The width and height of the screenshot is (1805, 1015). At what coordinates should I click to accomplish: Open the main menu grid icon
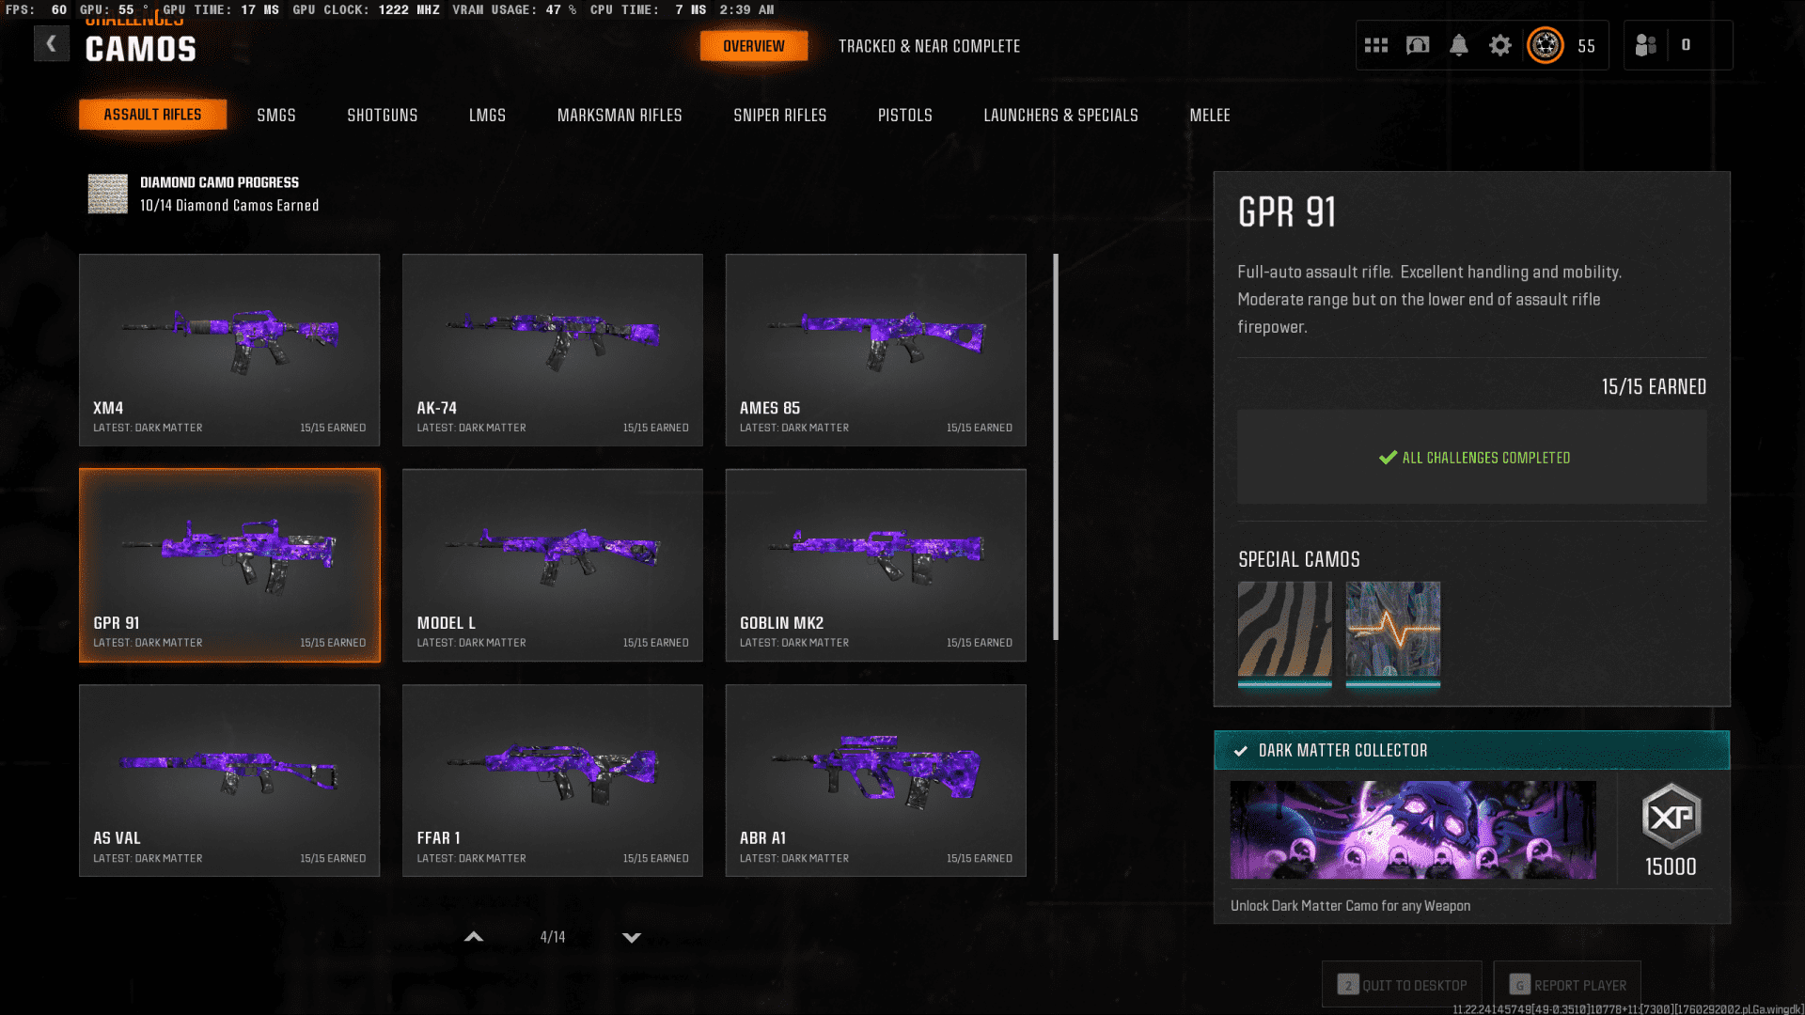(1375, 44)
